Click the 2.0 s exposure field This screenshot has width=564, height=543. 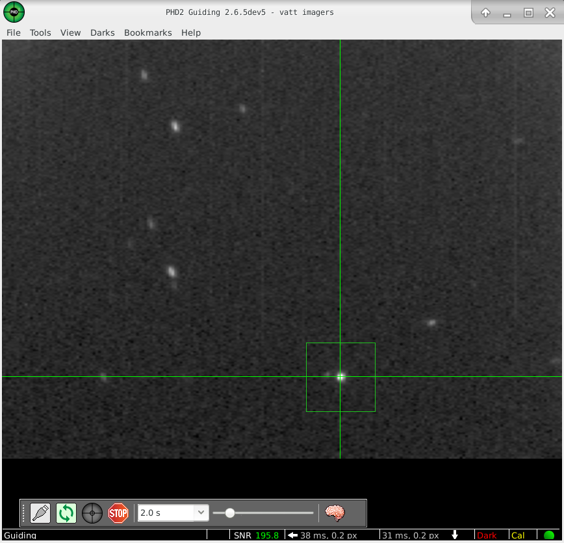[x=166, y=513]
